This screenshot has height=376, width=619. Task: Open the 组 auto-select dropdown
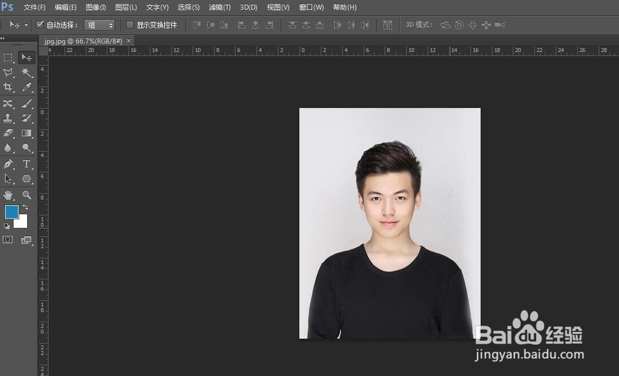pyautogui.click(x=99, y=25)
